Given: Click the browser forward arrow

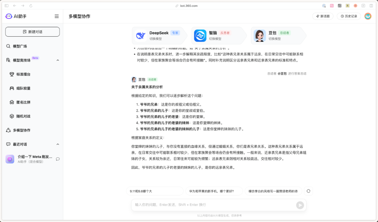Looking at the screenshot, I should [x=23, y=6].
